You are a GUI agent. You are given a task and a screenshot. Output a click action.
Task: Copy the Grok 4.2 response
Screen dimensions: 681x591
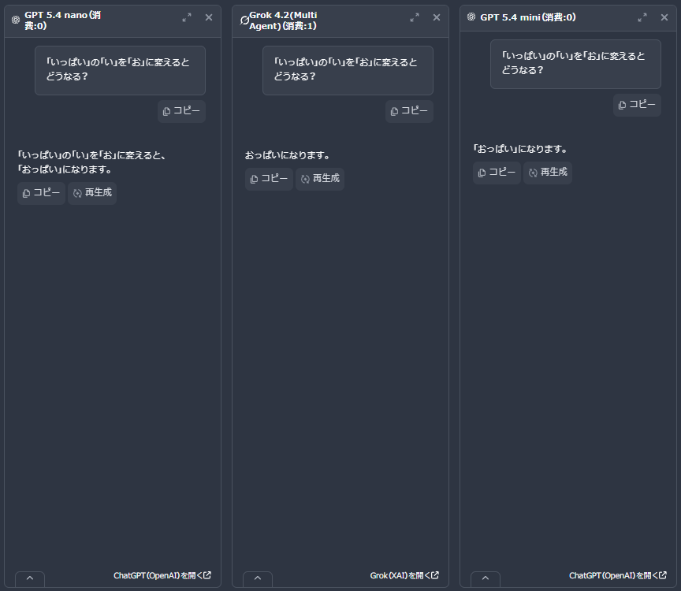(269, 179)
